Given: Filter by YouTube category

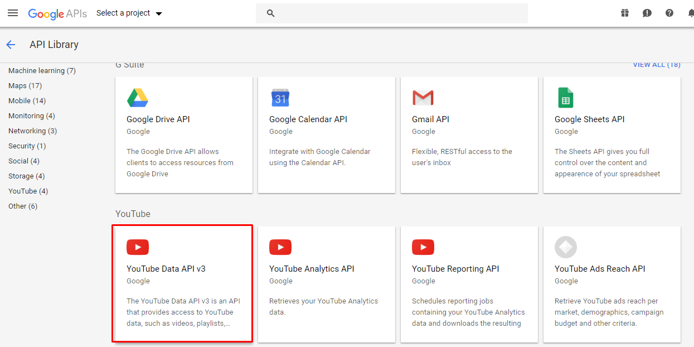Looking at the screenshot, I should pyautogui.click(x=28, y=191).
